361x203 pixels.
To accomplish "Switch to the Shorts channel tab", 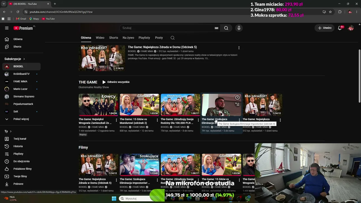I will point(114,38).
